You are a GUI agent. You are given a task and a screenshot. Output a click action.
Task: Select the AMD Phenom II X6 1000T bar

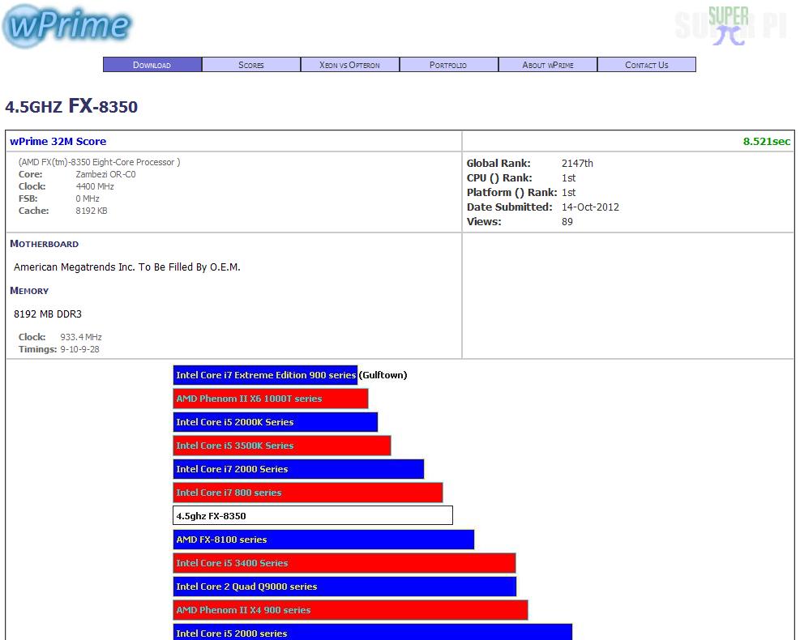(x=271, y=399)
